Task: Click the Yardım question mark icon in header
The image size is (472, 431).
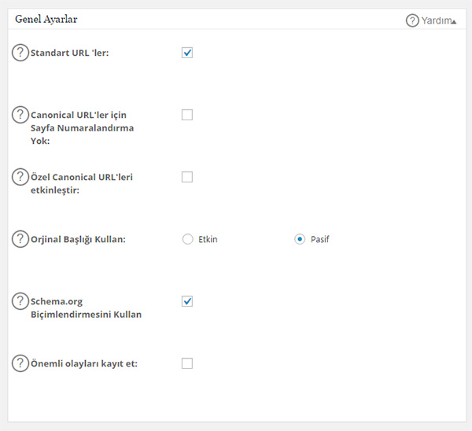Action: [412, 20]
